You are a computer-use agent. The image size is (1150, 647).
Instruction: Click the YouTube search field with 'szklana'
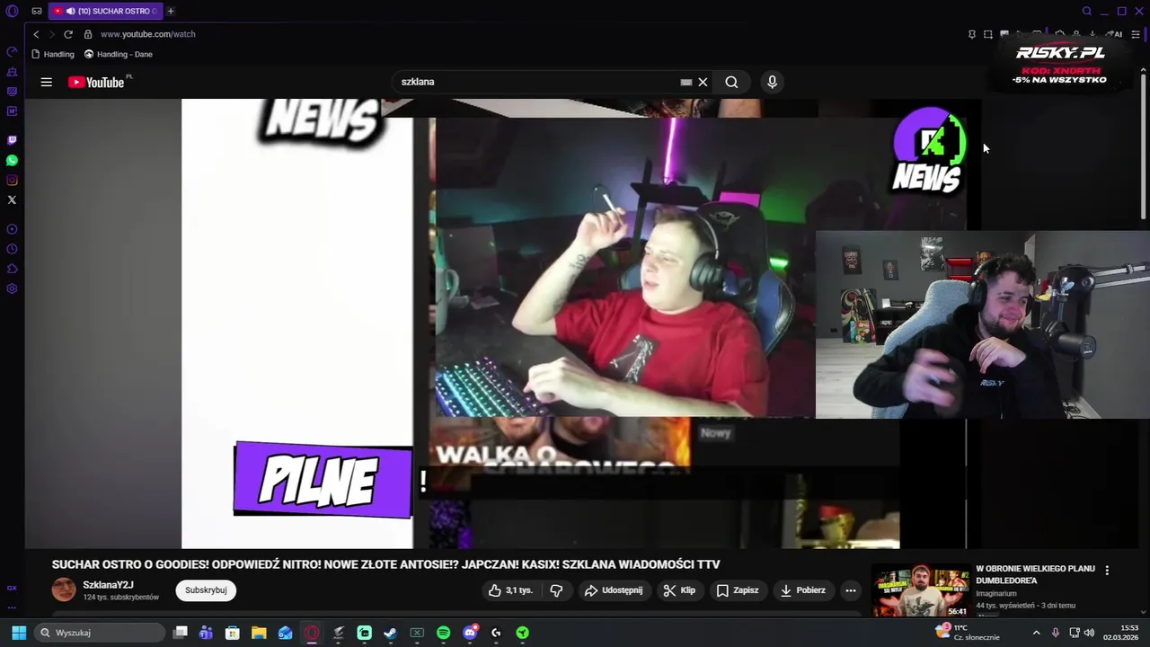point(537,82)
